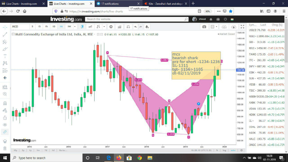Click the Firefox bookmark star icon
Screen dimensions: 288x162
point(231,11)
